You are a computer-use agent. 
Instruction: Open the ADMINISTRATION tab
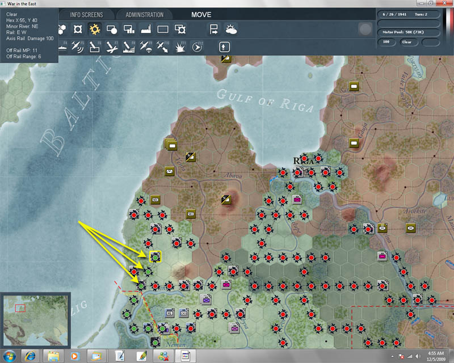coord(145,15)
